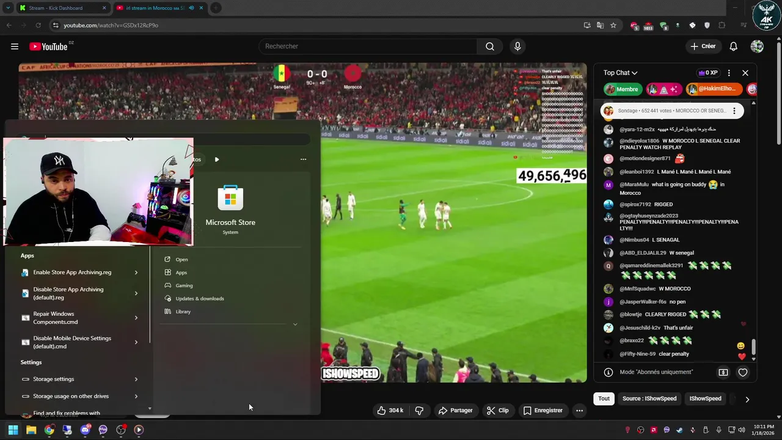Select Apps under Microsoft Store
Screen dimensions: 782x440
coord(181,273)
